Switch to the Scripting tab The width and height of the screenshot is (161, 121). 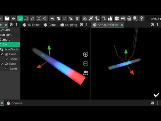pos(69,25)
